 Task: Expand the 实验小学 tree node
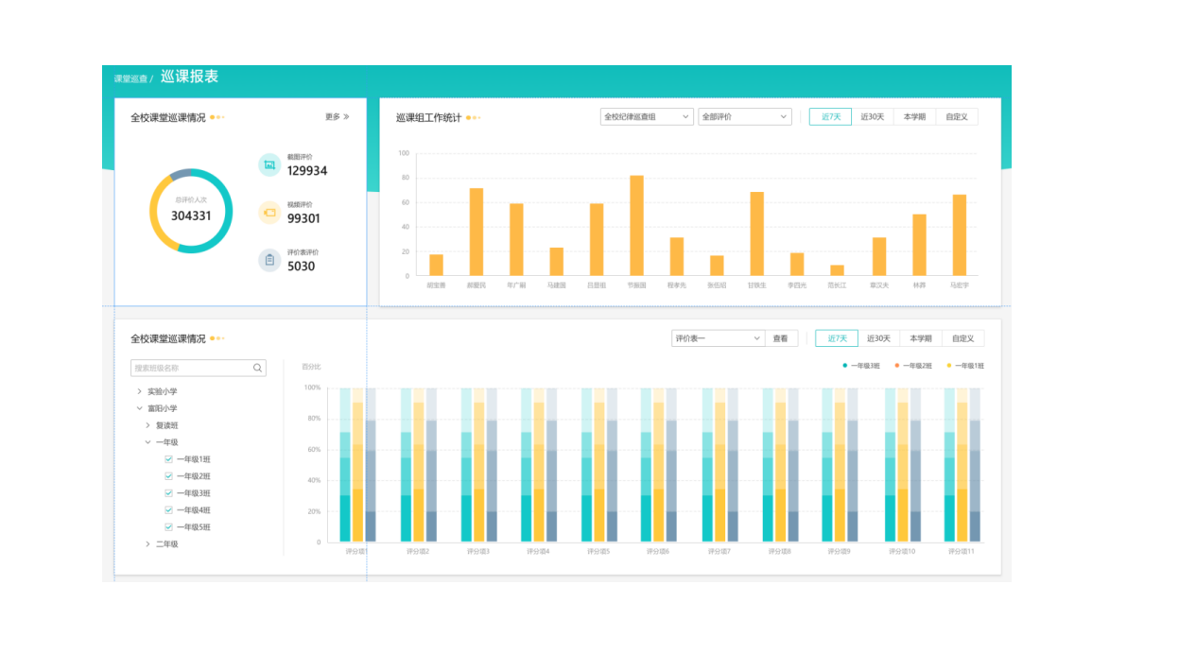[140, 391]
